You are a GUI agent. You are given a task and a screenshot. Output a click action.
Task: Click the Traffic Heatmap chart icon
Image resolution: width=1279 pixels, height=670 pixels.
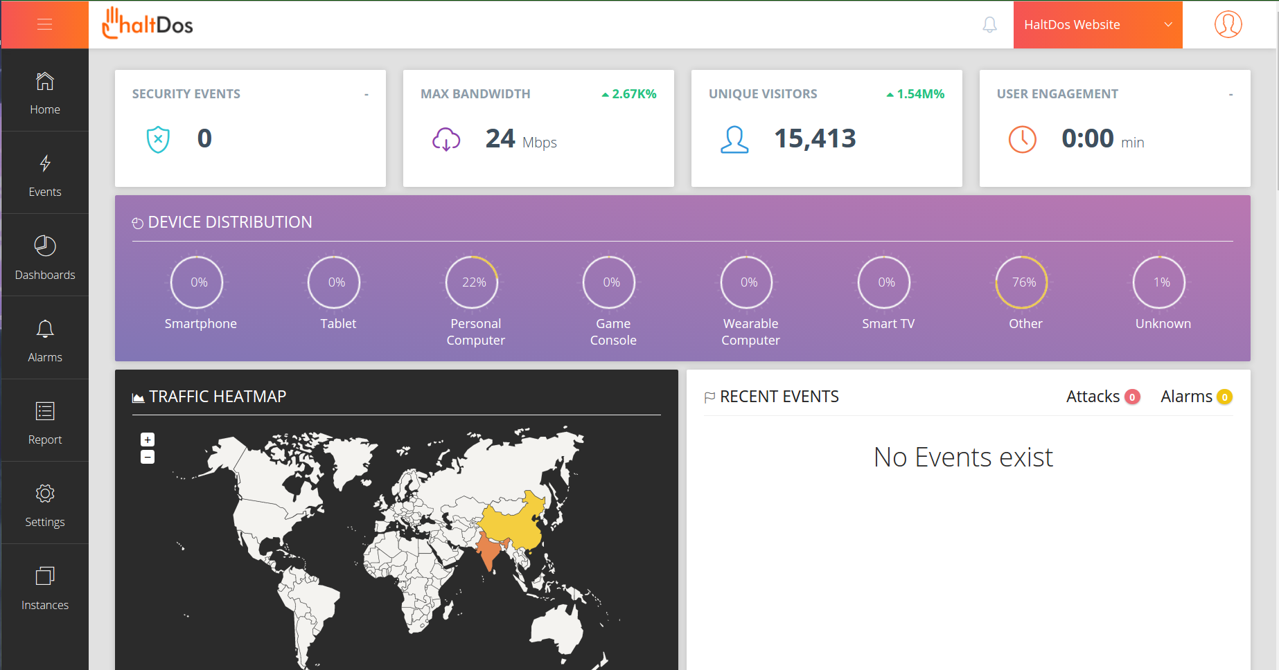pyautogui.click(x=139, y=397)
